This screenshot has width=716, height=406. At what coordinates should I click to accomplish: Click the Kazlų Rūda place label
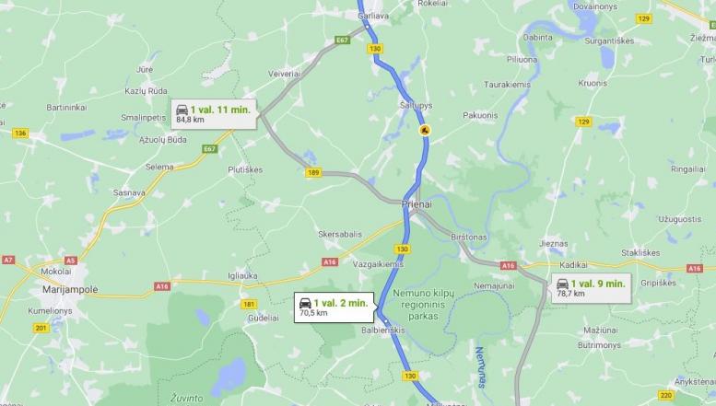pos(147,91)
